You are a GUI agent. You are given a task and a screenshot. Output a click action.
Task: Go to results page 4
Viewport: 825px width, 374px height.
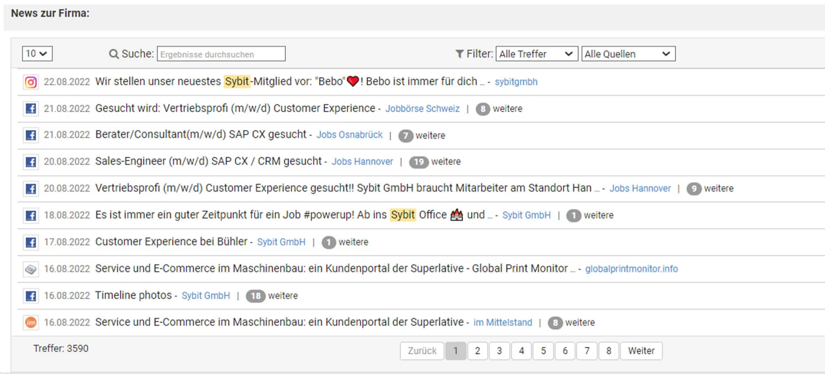click(521, 351)
